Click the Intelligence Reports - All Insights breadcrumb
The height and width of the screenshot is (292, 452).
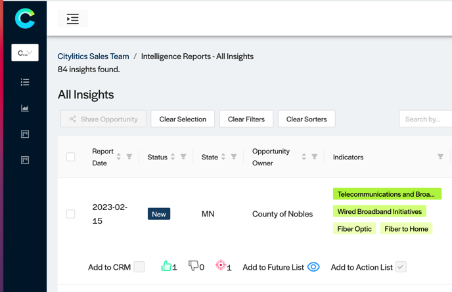(197, 56)
